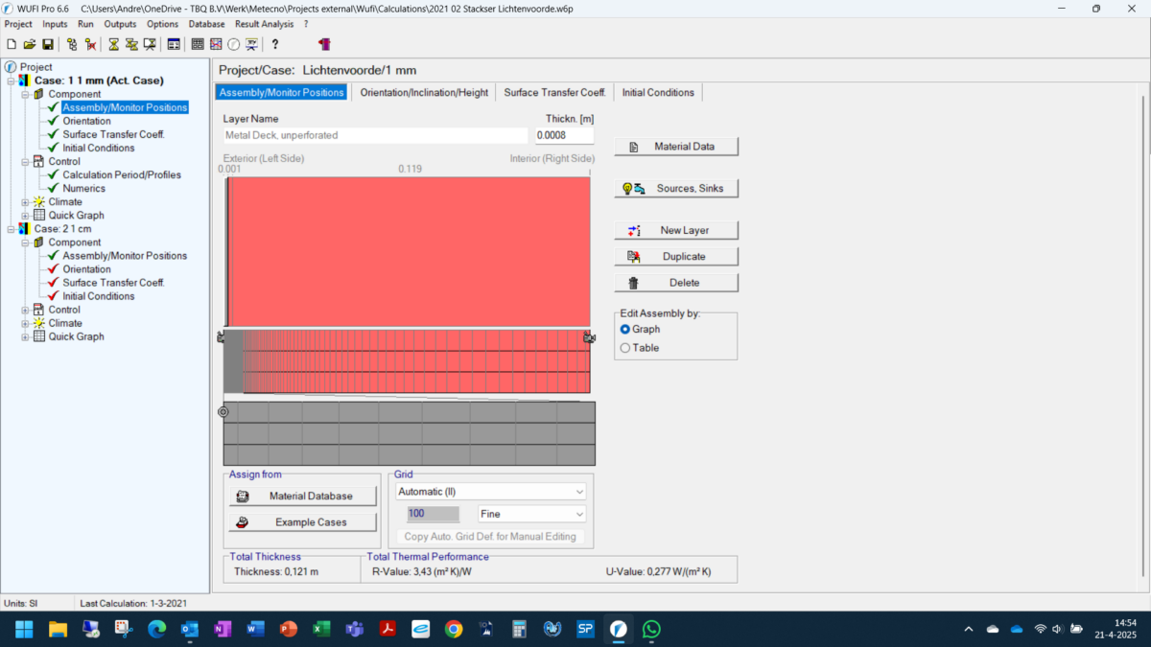Click the Save project toolbar icon
Viewport: 1151px width, 647px height.
click(47, 44)
